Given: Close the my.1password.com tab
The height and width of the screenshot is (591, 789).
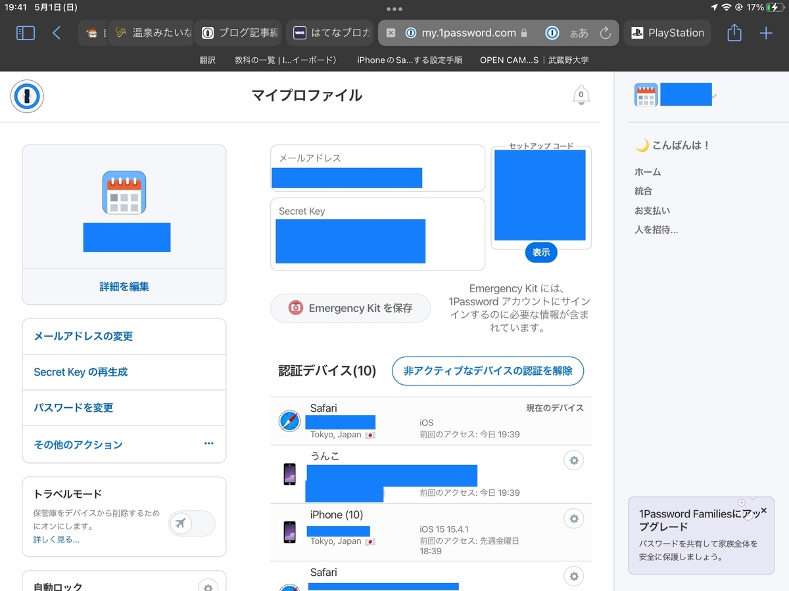Looking at the screenshot, I should point(391,33).
